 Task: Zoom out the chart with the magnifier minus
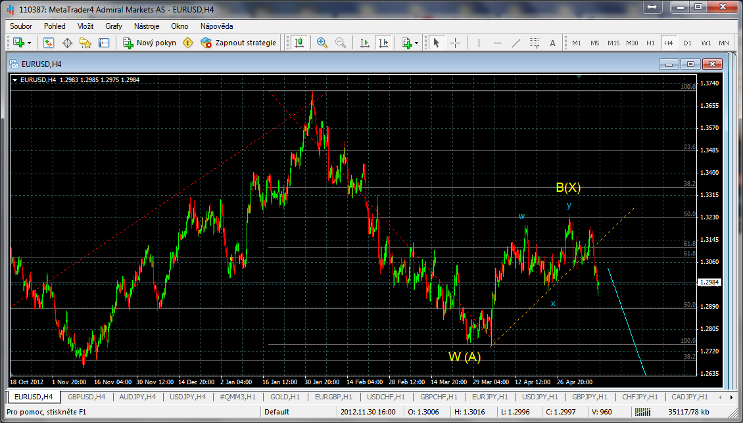tap(340, 43)
